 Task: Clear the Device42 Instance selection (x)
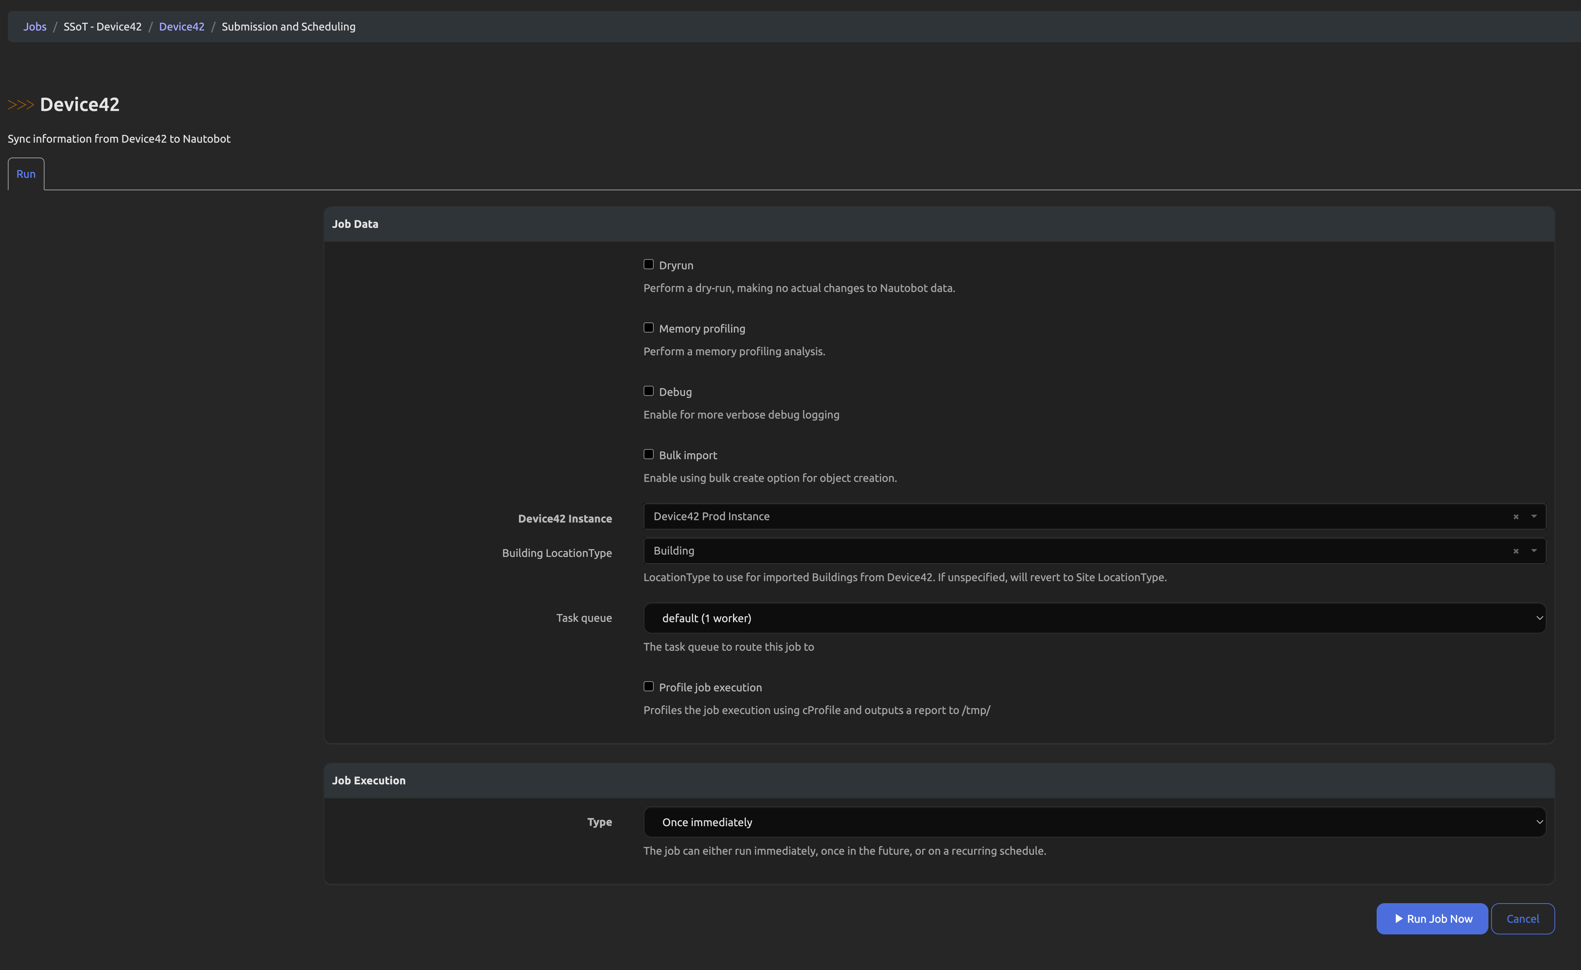[1516, 517]
